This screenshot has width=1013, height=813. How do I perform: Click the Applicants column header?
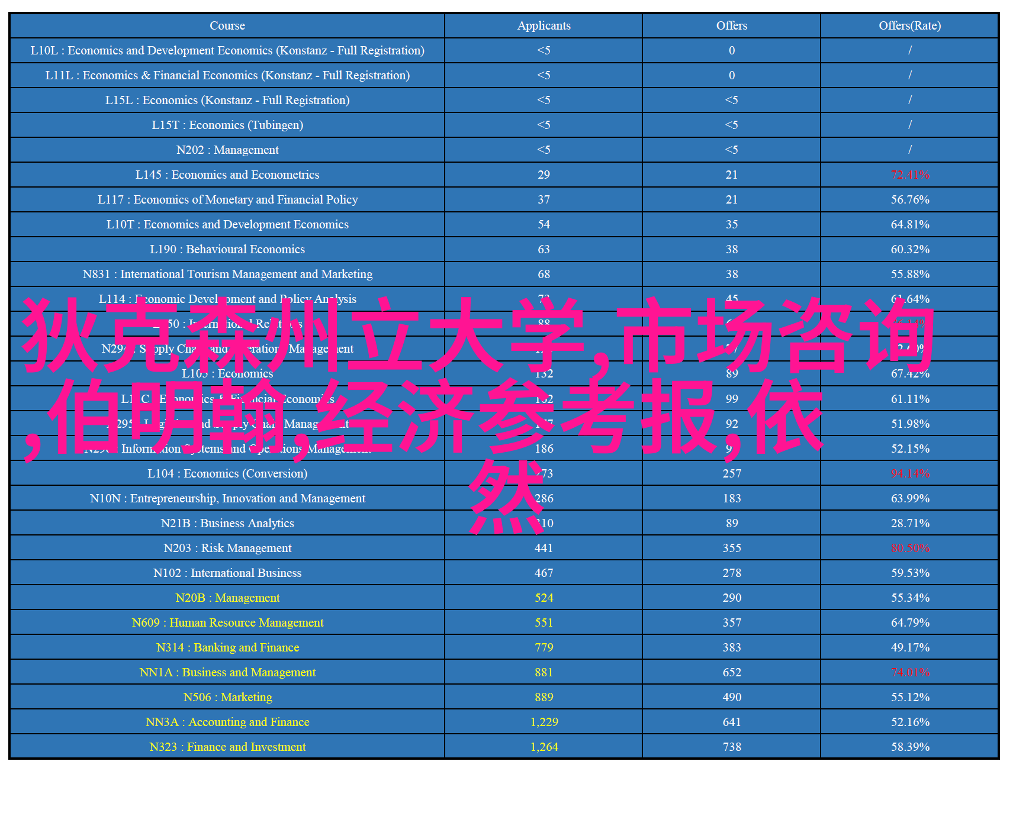(x=544, y=25)
